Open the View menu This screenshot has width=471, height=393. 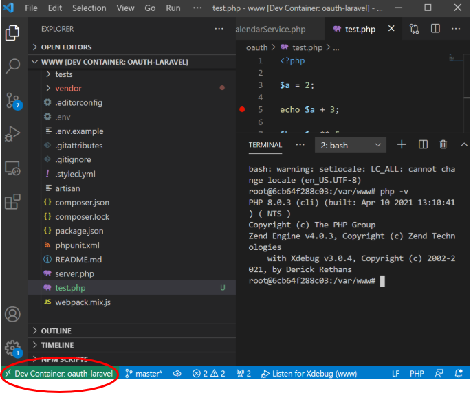tap(125, 8)
